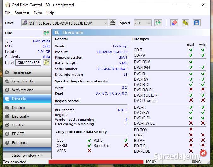Viewport: 213px width, 167px height.
Task: Eject the disc with the eject button
Action: 112,23
